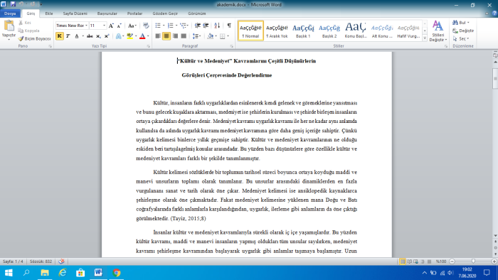Apply red font color
This screenshot has width=498, height=280.
[x=142, y=36]
